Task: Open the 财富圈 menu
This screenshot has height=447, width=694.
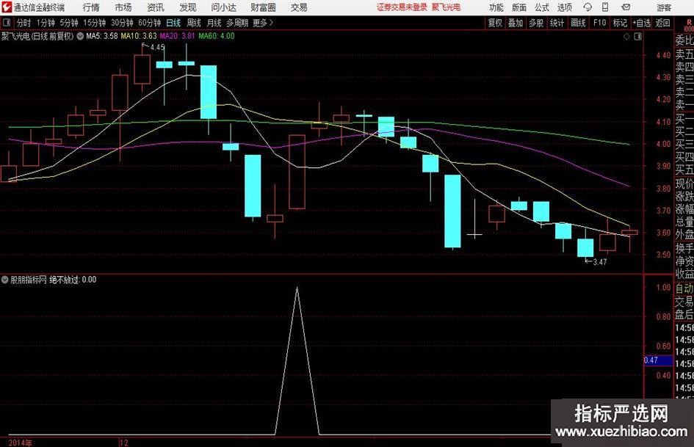Action: (263, 7)
